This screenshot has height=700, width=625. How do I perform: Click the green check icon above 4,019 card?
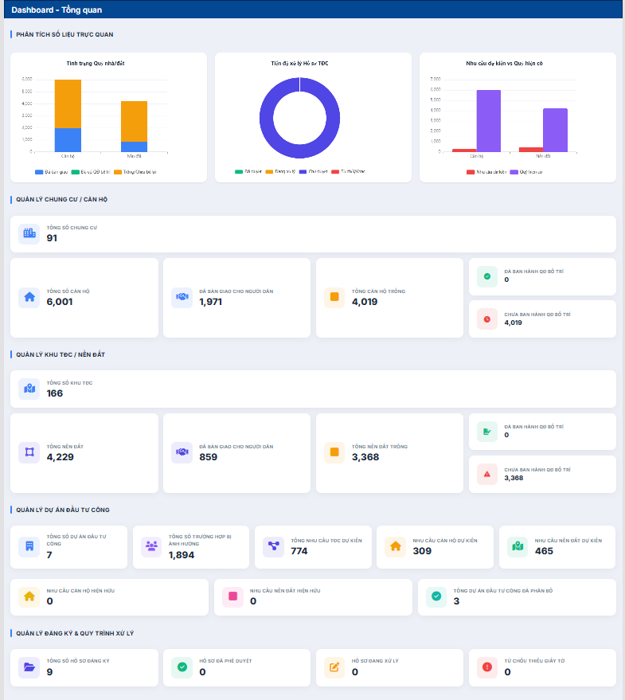(487, 276)
